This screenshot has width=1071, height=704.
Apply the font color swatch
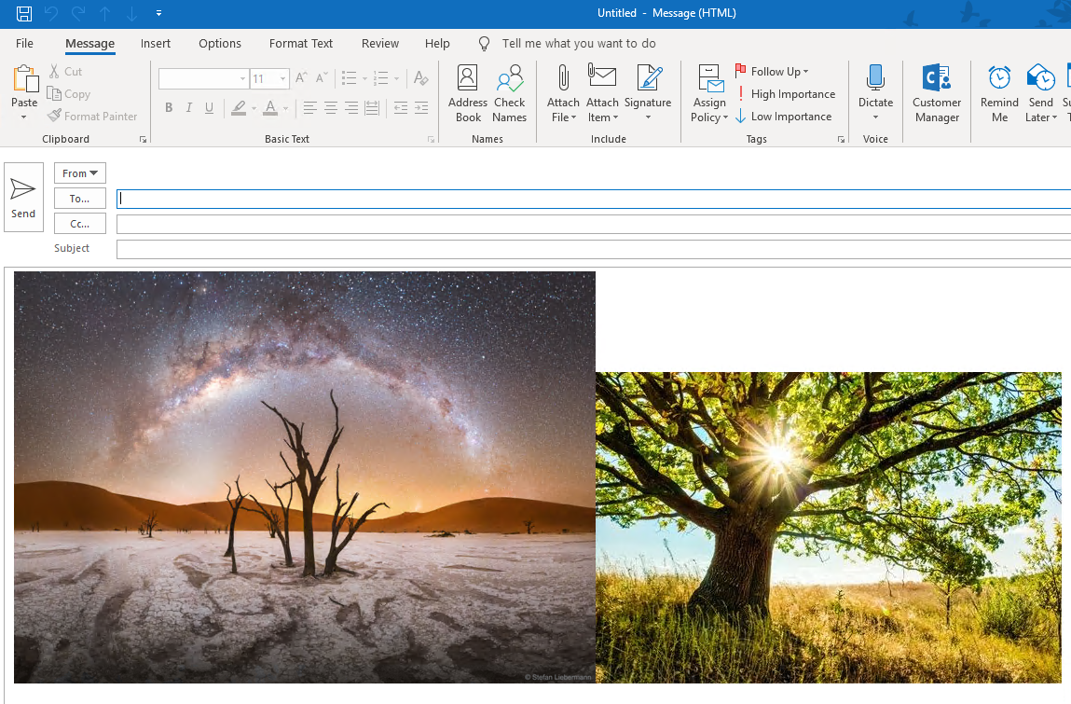(269, 108)
